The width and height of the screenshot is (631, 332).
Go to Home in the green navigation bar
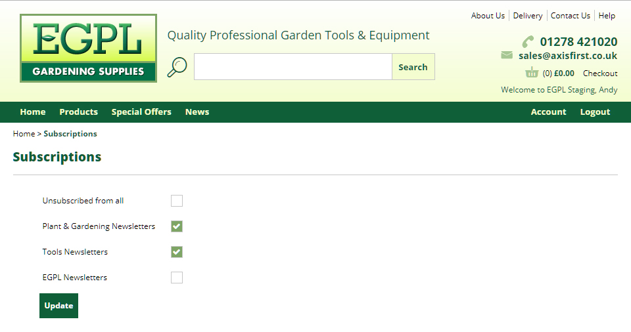[x=33, y=112]
